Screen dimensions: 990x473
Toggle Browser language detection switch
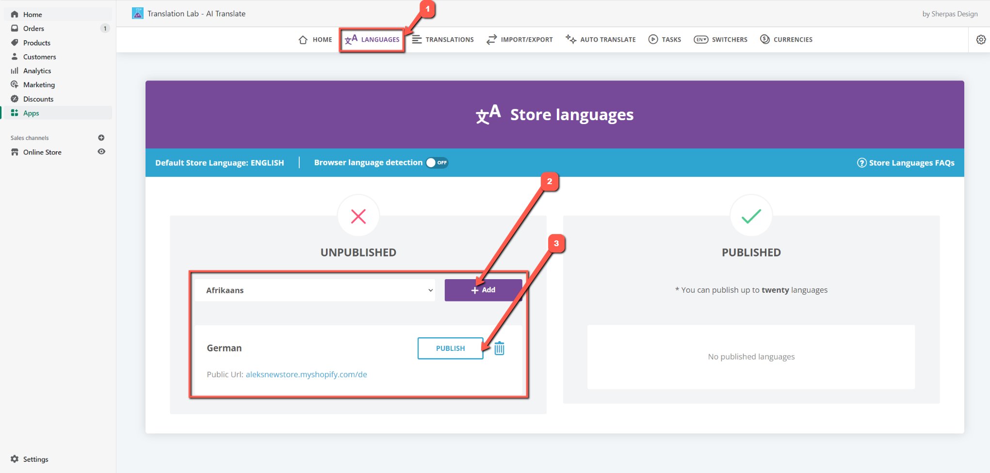[437, 163]
